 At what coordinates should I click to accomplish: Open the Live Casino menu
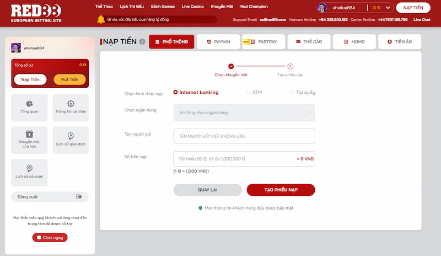(x=193, y=7)
